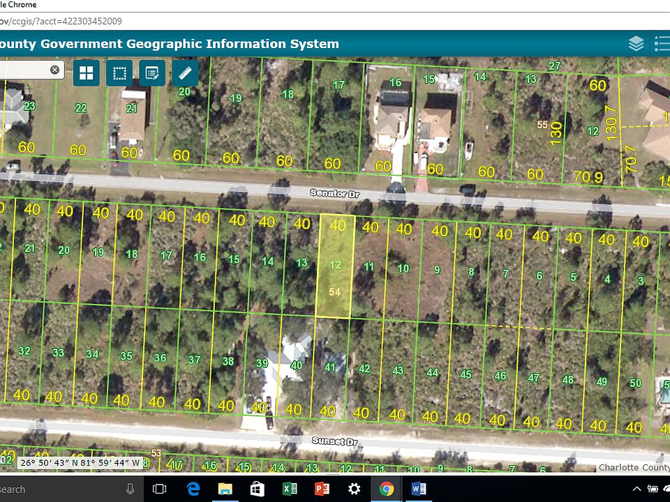Click the "Sunset Dr" street label
670x502 pixels.
coord(335,441)
